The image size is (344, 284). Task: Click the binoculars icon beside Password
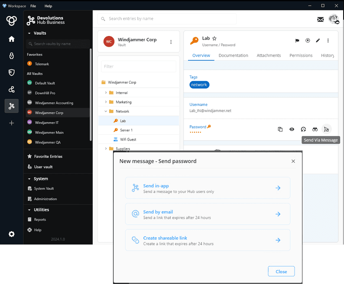315,129
